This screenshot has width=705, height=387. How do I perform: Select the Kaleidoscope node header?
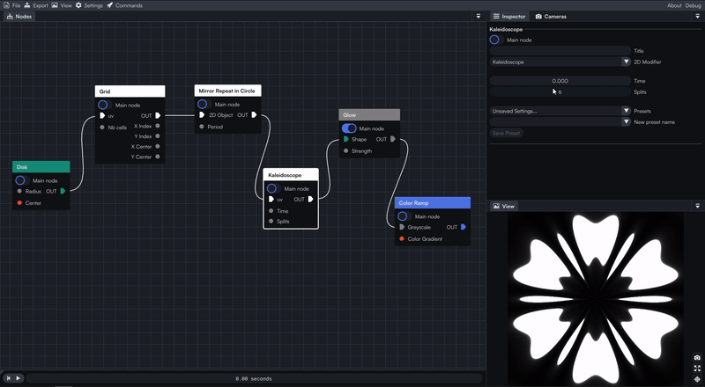click(291, 175)
